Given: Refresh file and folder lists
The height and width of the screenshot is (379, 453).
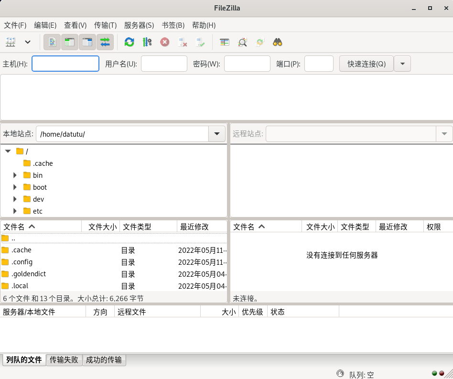Looking at the screenshot, I should pos(129,42).
